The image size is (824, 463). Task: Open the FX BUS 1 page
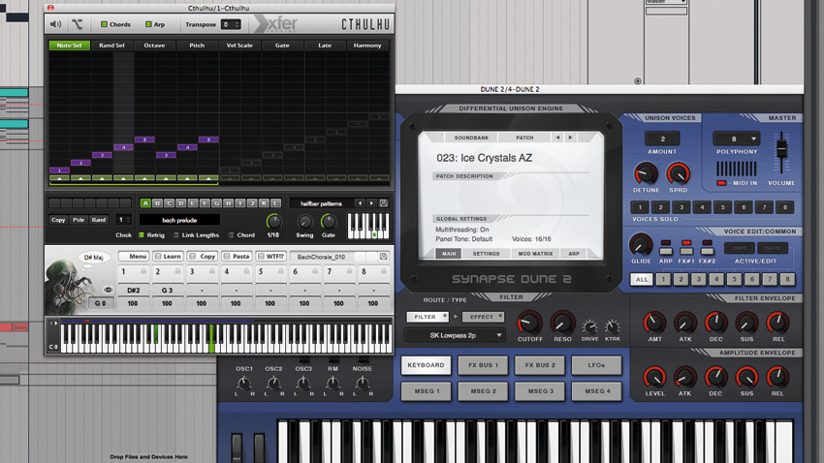pyautogui.click(x=483, y=365)
